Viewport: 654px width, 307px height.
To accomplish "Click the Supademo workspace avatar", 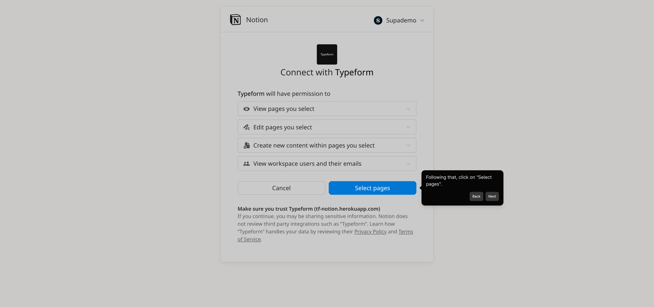I will (x=378, y=20).
